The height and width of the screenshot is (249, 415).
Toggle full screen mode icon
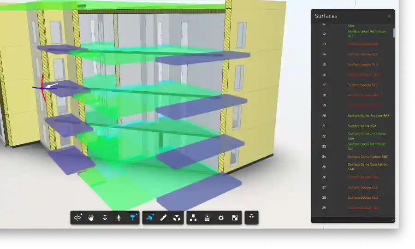tap(235, 218)
